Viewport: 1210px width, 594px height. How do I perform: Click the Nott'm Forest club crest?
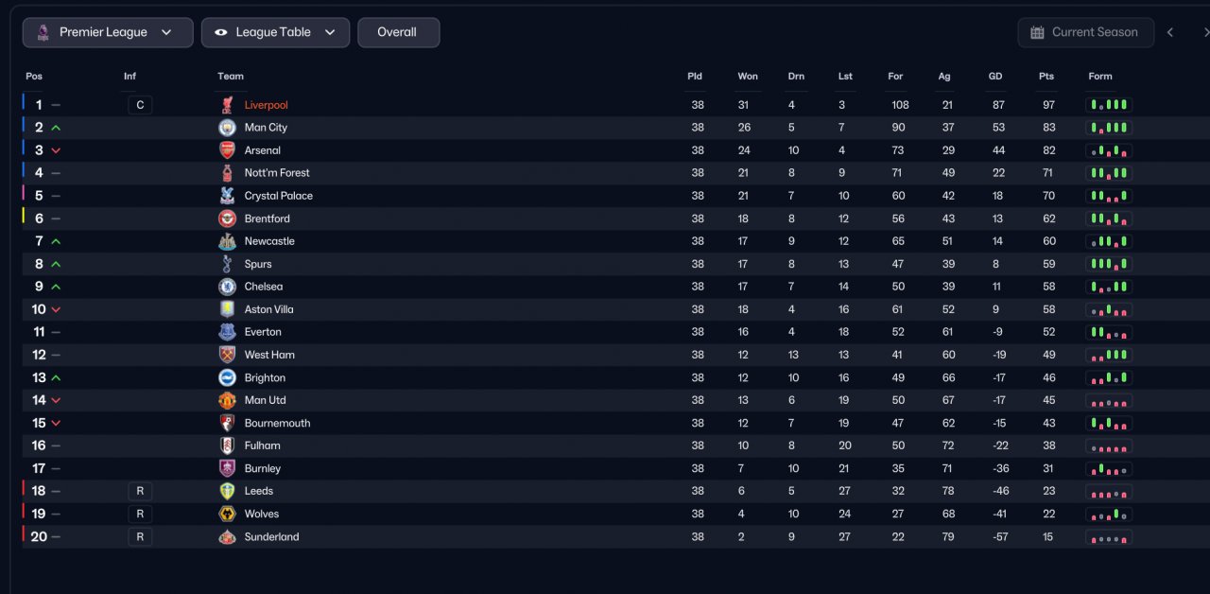(x=227, y=173)
